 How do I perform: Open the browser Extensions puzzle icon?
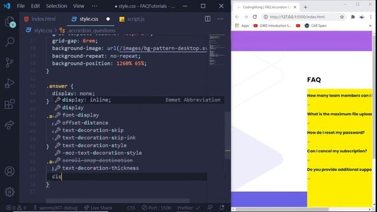pos(353,17)
